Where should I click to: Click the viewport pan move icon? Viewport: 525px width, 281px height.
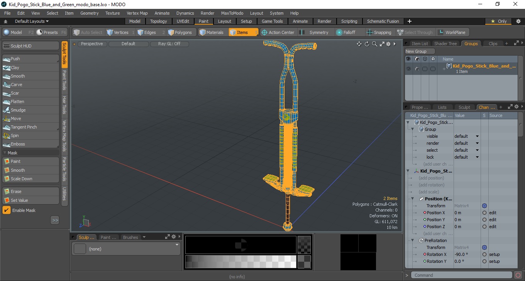(359, 44)
